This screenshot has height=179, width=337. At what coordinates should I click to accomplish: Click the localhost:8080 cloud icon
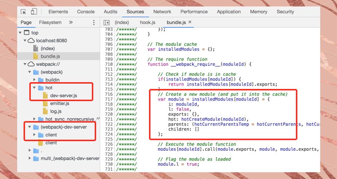point(31,40)
